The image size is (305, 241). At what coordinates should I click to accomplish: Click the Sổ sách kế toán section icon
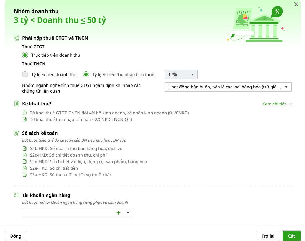17,133
